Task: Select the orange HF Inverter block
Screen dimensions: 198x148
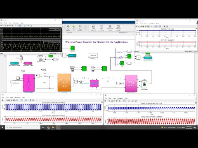Action: [x=64, y=83]
